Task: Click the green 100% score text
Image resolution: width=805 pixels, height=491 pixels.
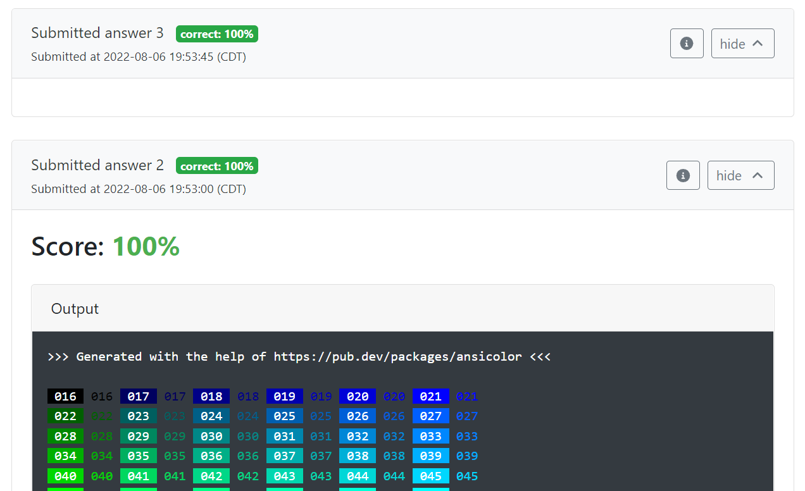Action: pyautogui.click(x=146, y=246)
